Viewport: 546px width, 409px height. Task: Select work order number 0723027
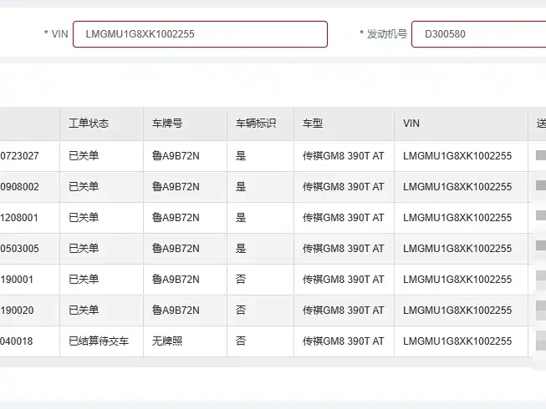19,156
